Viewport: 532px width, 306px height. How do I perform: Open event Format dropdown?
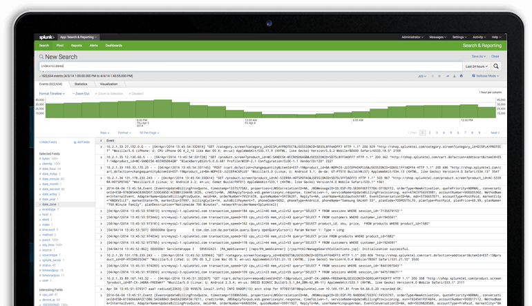pyautogui.click(x=124, y=133)
